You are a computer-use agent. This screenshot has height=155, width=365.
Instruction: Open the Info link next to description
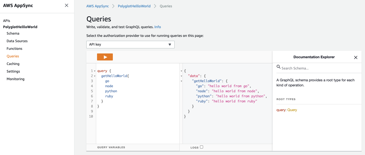click(x=158, y=27)
